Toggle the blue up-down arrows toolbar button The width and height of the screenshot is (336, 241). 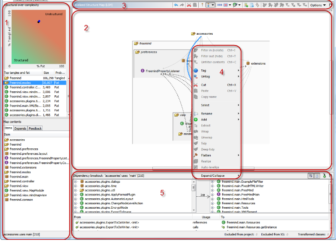pos(208,5)
